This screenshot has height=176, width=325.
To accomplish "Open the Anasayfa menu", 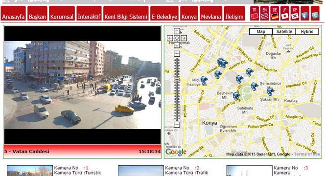I will click(13, 13).
